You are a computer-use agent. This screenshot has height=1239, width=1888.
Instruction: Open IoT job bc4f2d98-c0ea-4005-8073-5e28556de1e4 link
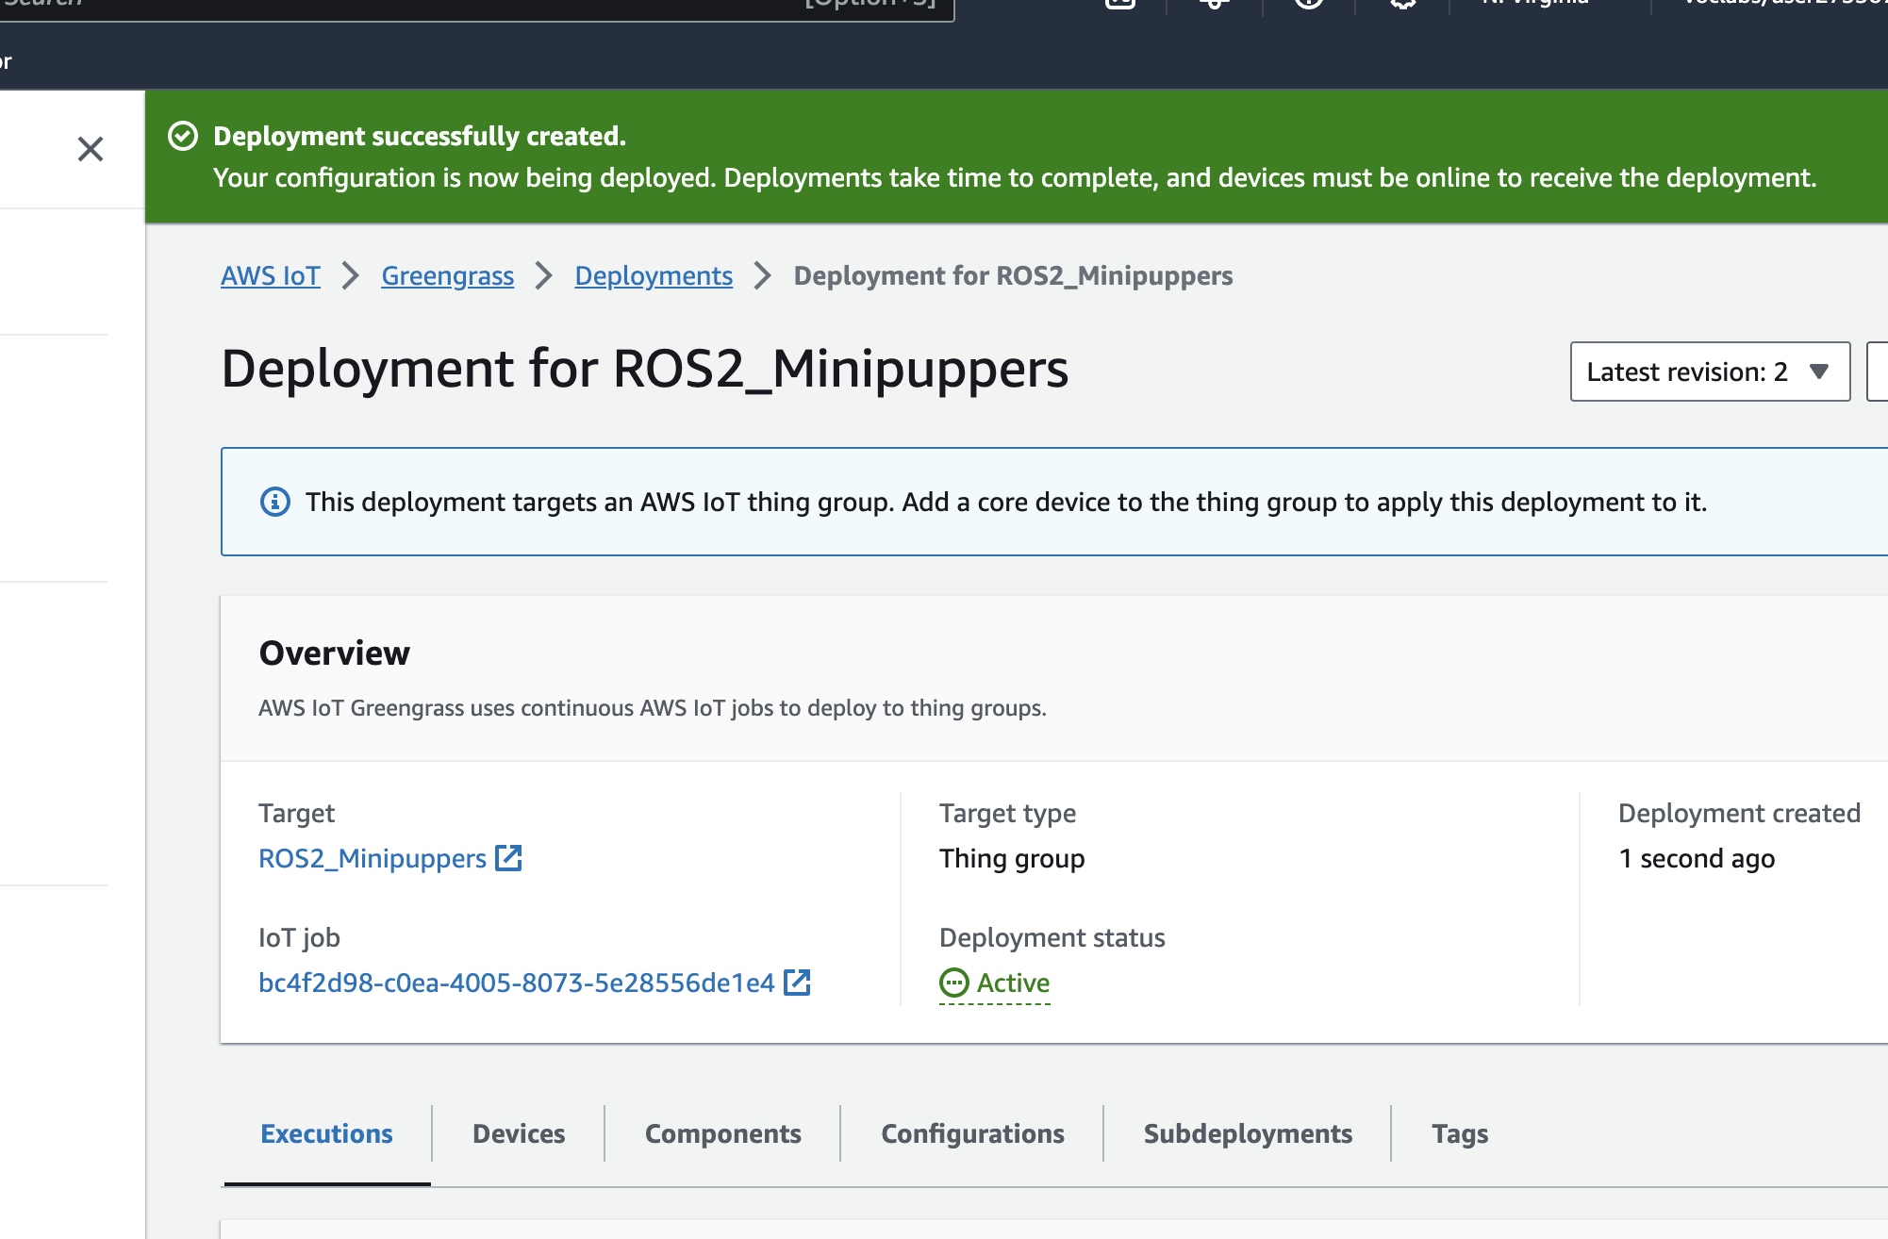516,983
